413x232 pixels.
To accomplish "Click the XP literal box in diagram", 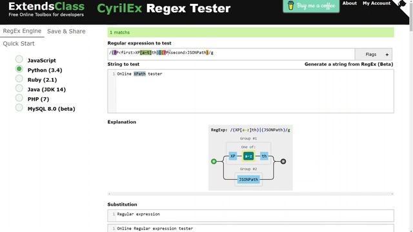I will [233, 156].
